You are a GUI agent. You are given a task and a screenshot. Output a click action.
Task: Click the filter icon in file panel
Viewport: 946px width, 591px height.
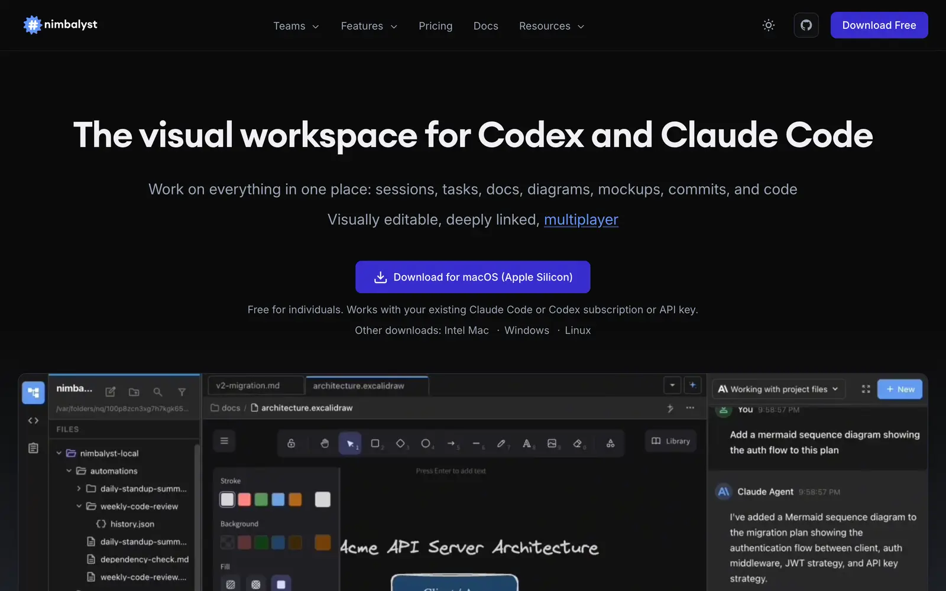pyautogui.click(x=182, y=392)
